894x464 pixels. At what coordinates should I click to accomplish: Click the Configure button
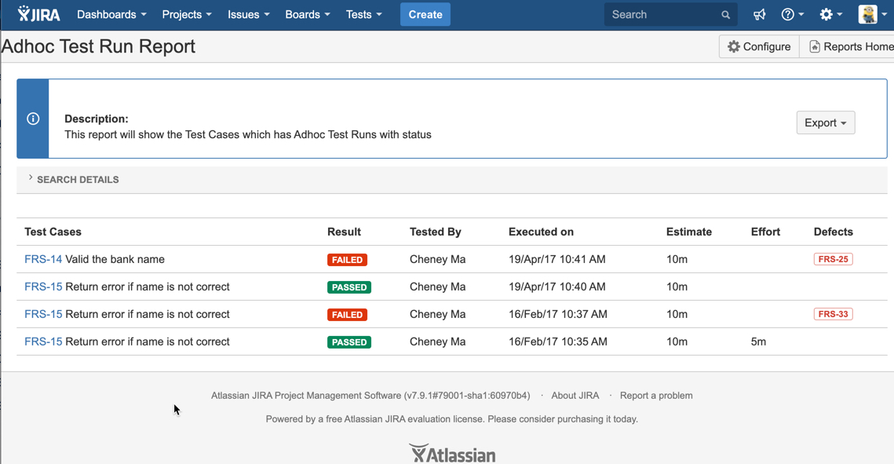click(758, 46)
